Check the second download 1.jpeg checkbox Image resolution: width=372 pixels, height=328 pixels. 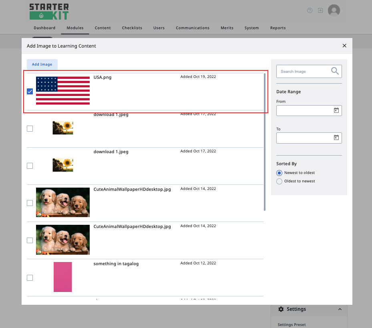tap(30, 166)
